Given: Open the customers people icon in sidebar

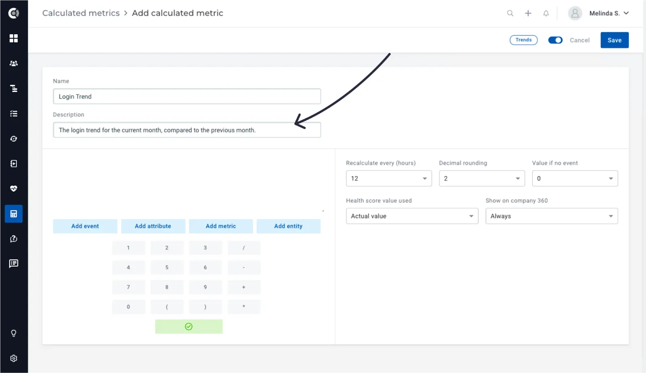Looking at the screenshot, I should tap(14, 63).
